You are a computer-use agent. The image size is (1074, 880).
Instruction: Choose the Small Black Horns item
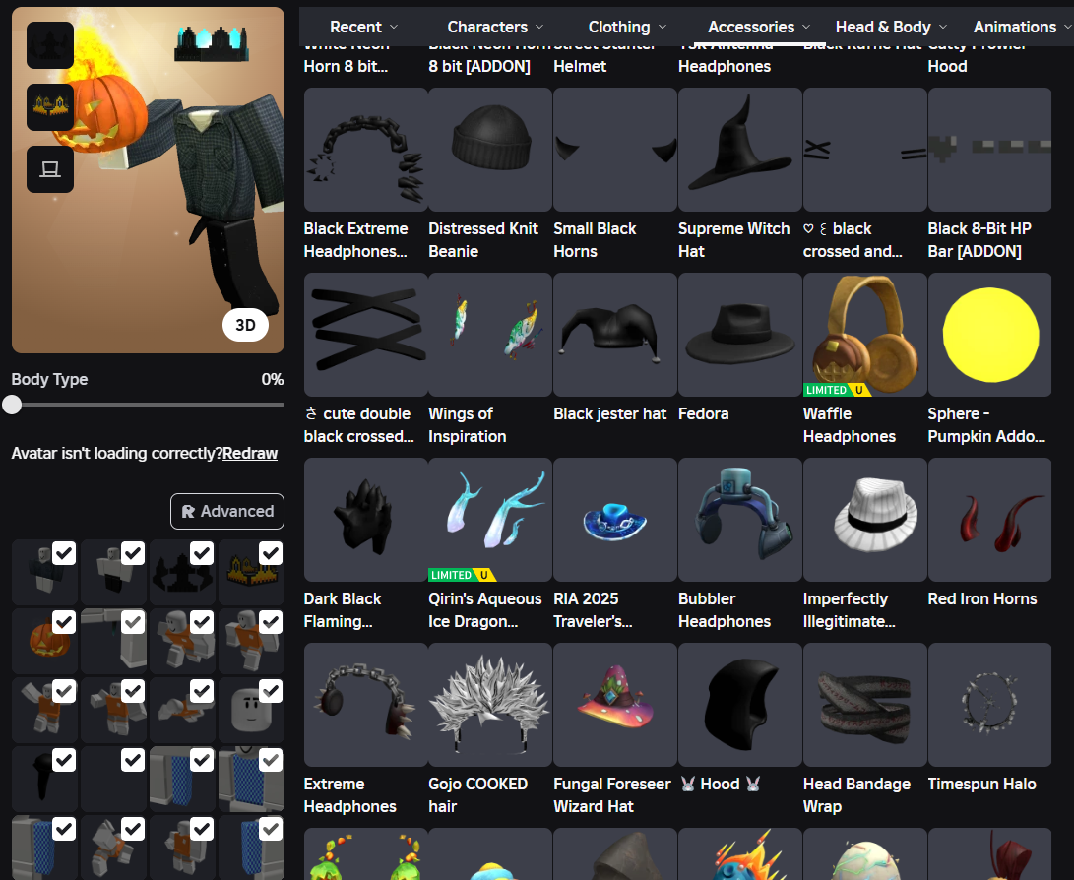615,150
